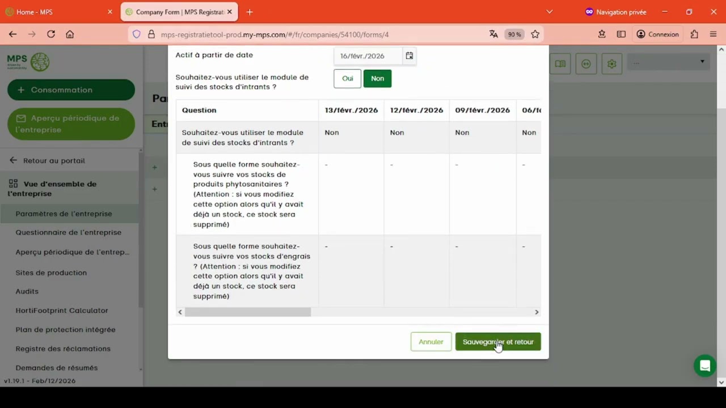Select Questionnaire de l'entreprise sidebar item
Image resolution: width=726 pixels, height=408 pixels.
click(x=69, y=232)
